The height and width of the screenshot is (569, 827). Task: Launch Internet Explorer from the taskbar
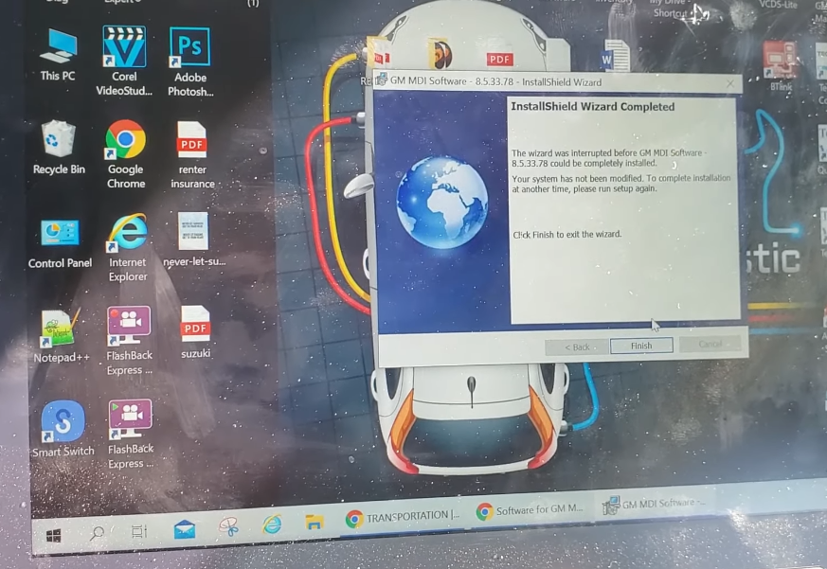[x=272, y=525]
